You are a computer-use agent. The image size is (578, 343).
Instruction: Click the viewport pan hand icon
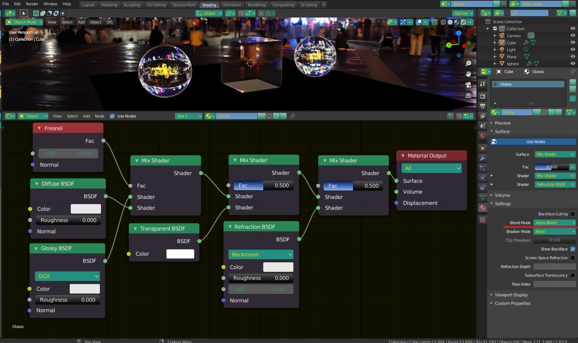coord(468,74)
